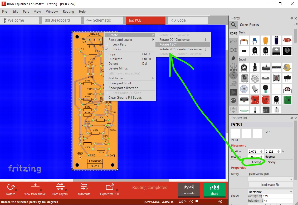Pick the resistor part in the Basic bin
298x205 pixels.
tap(244, 41)
